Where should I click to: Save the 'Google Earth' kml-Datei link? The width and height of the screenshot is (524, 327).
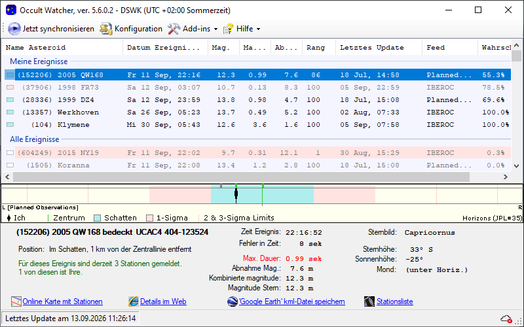291,301
